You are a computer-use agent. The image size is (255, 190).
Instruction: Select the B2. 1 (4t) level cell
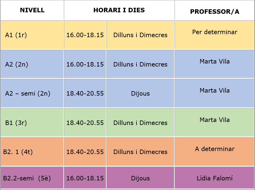click(32, 152)
